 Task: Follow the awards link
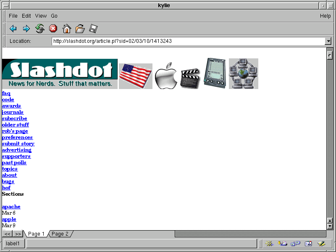pos(11,106)
